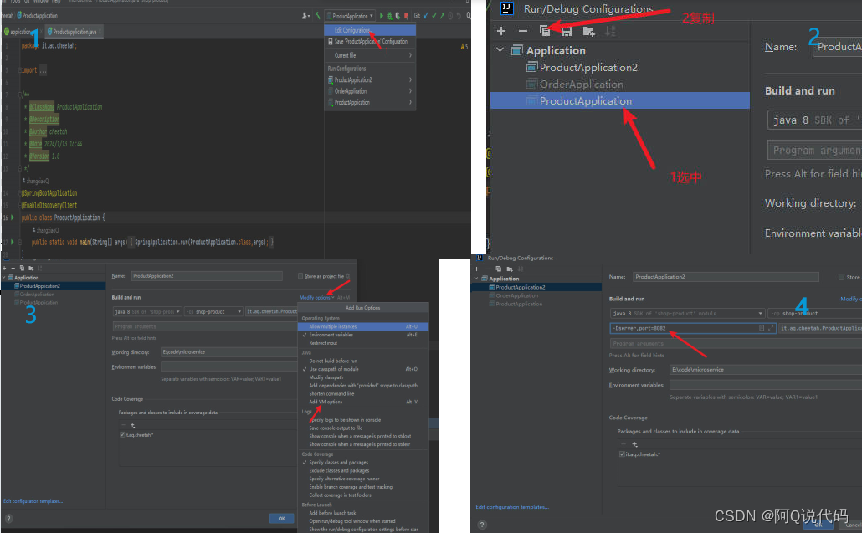Toggle the Store checkbox in the -Dserver.port dialog
Image resolution: width=862 pixels, height=533 pixels.
[x=841, y=277]
